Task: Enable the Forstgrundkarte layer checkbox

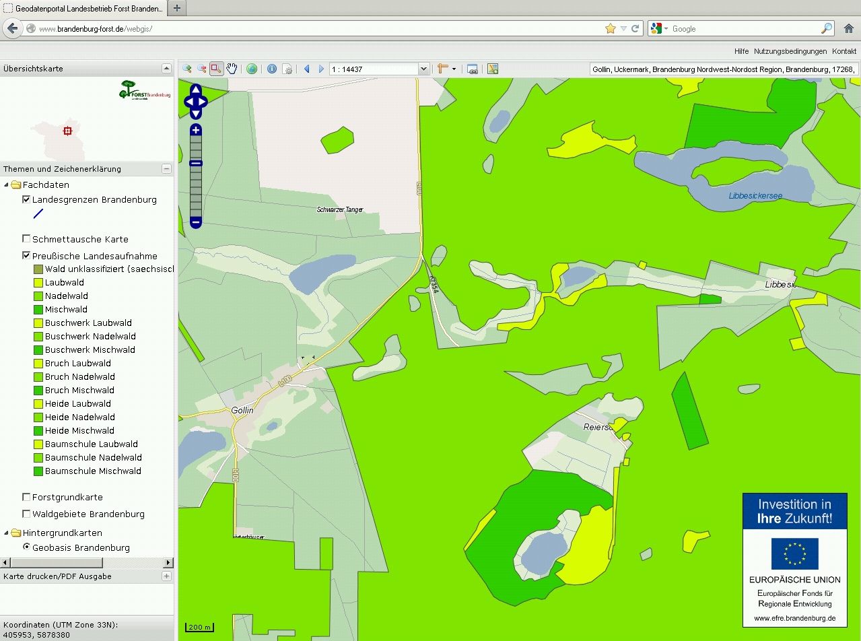Action: point(26,497)
